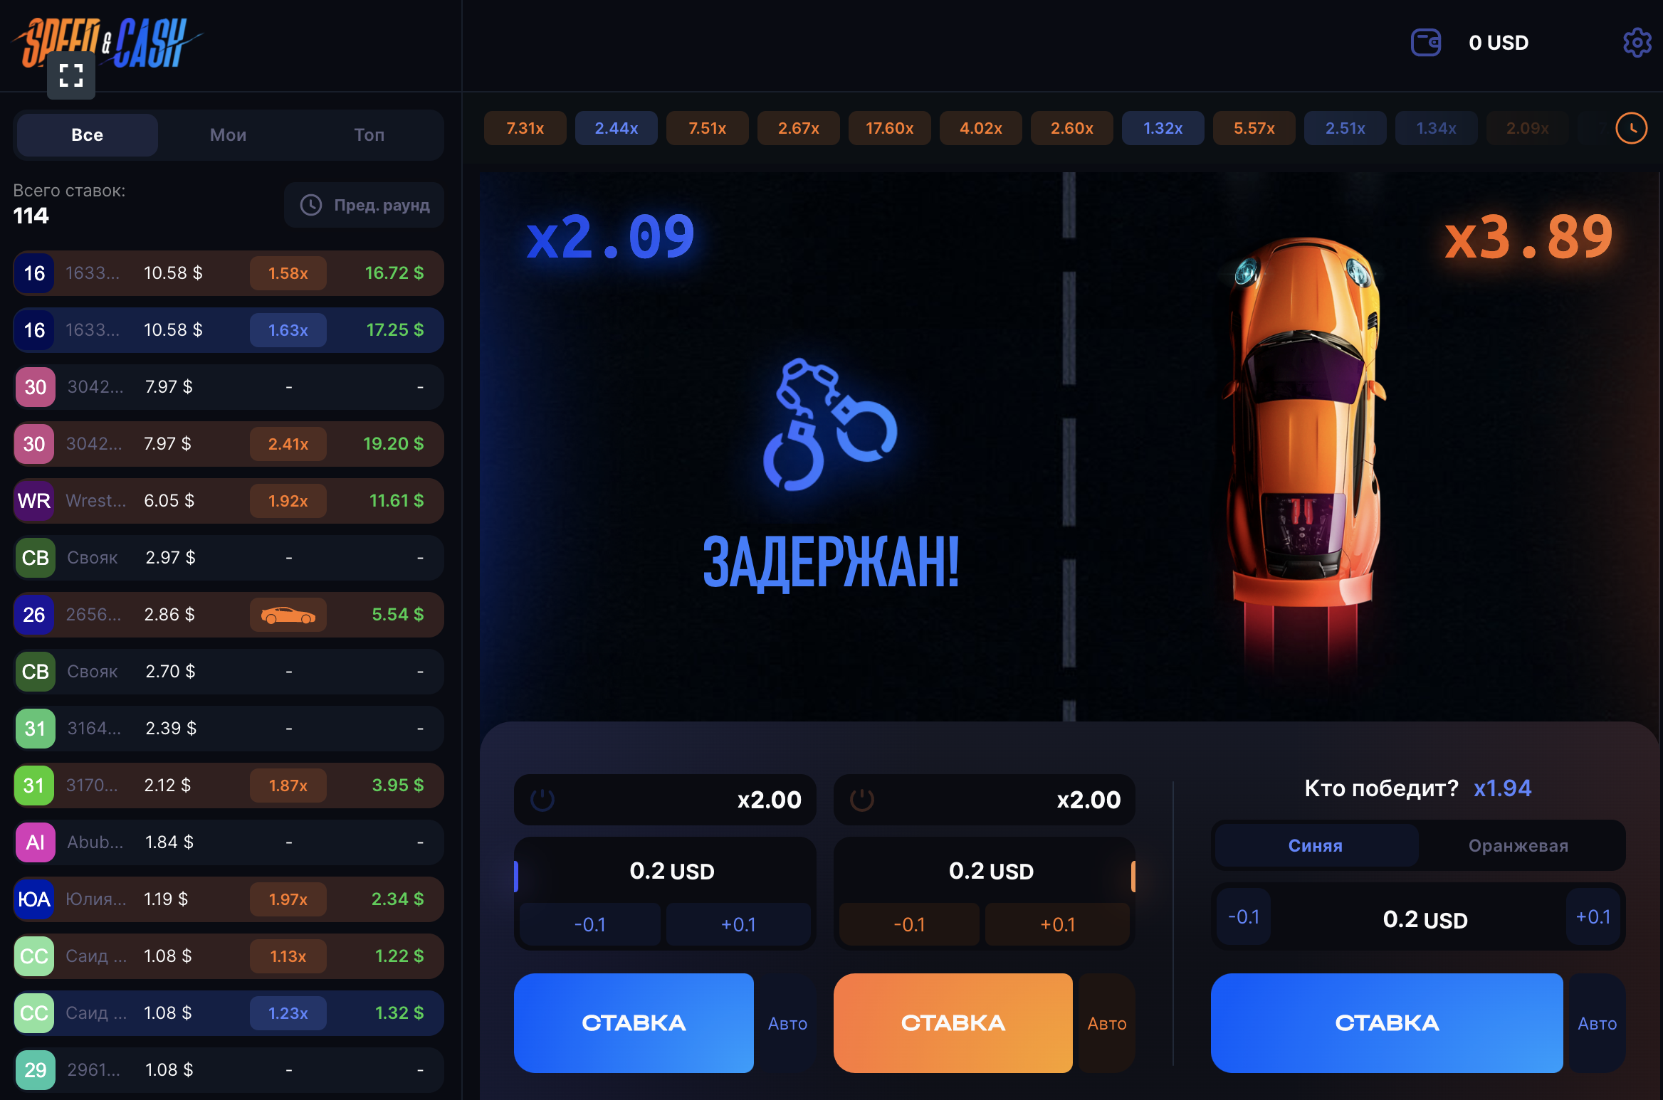Toggle fullscreen mode icon

point(71,75)
